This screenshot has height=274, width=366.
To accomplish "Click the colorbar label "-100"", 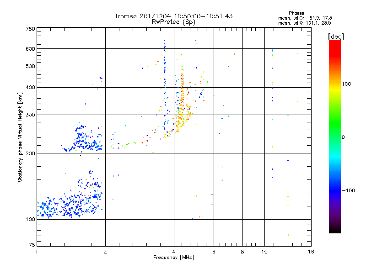I will [x=349, y=190].
